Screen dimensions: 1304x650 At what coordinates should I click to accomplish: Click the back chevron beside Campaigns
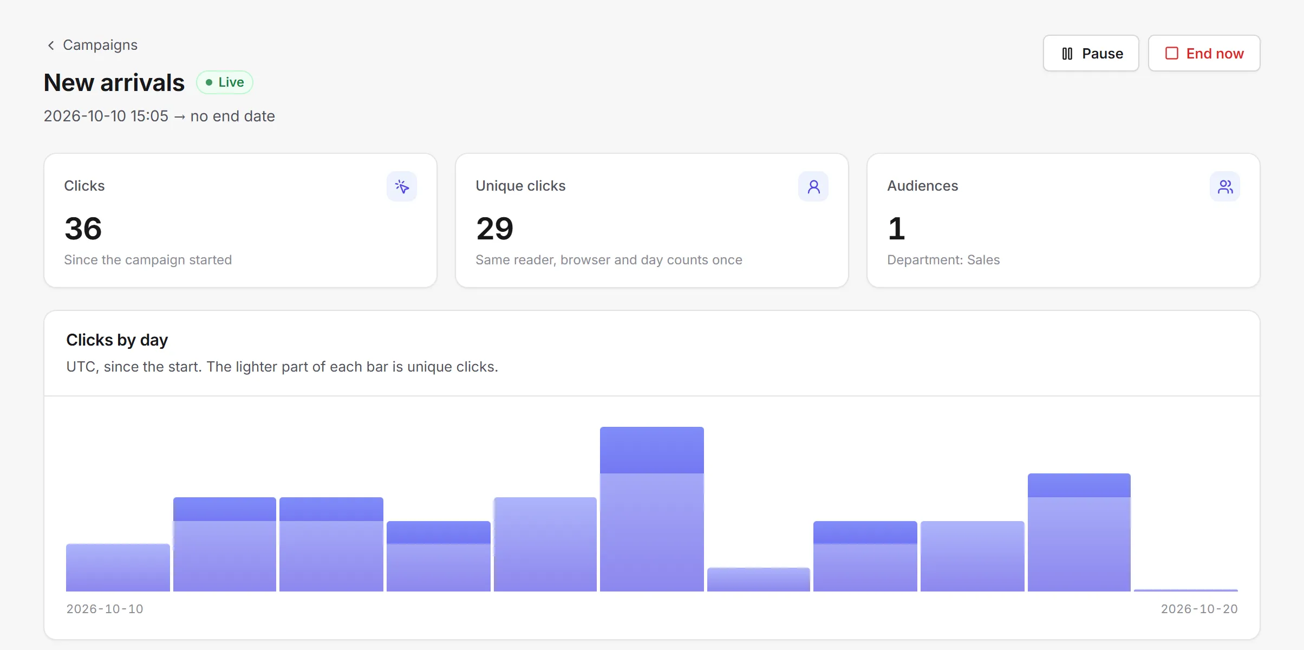click(x=51, y=45)
